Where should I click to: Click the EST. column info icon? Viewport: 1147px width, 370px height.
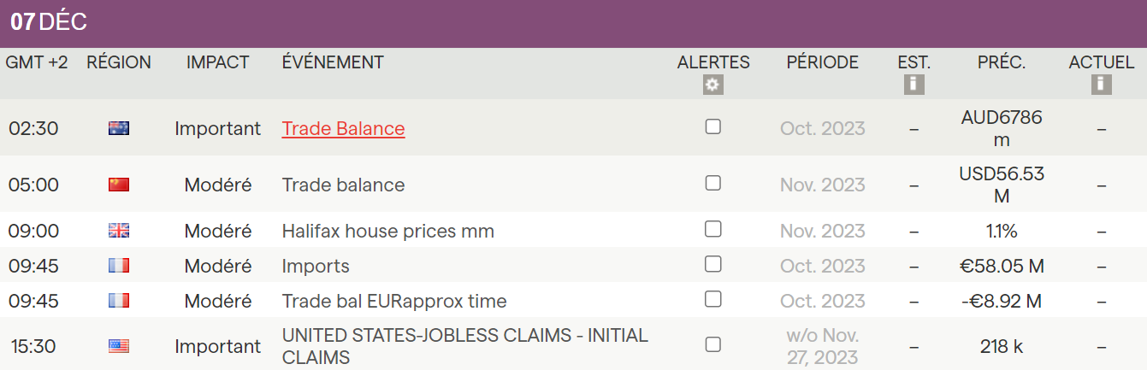[x=913, y=85]
